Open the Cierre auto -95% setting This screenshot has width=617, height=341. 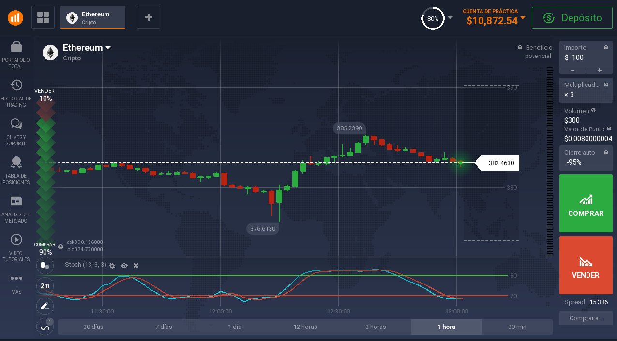586,157
